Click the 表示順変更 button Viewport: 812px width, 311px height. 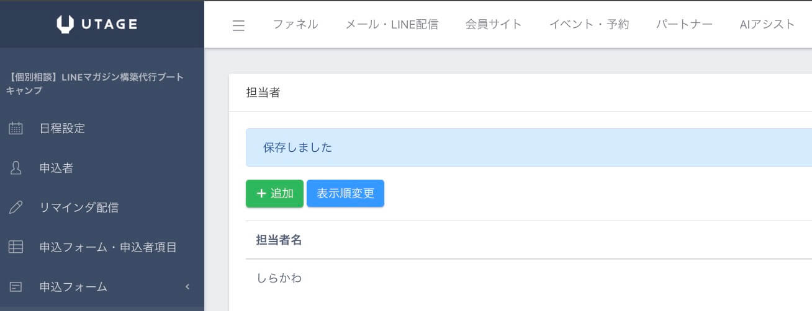pos(346,193)
